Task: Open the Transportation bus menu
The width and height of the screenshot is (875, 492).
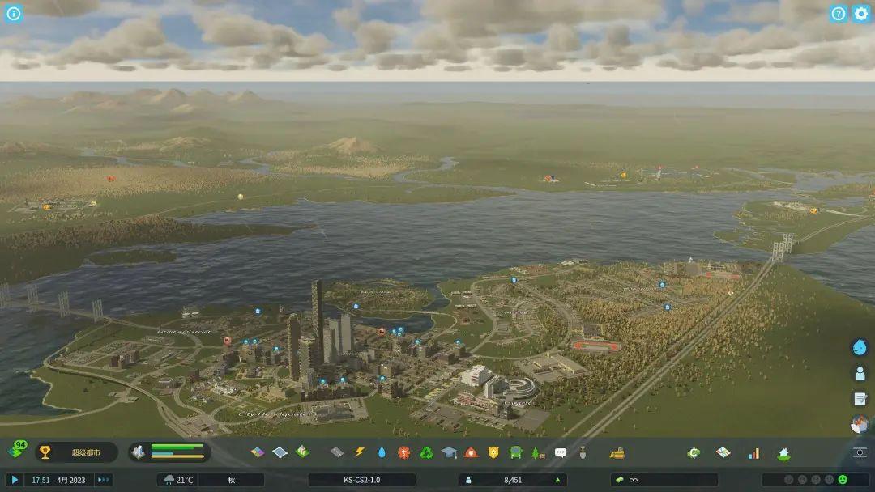Action: click(515, 452)
